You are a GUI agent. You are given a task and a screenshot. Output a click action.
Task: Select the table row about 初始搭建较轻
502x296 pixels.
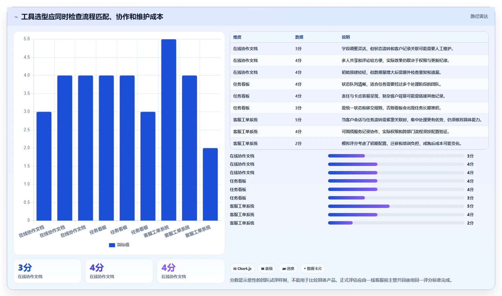tap(359, 72)
